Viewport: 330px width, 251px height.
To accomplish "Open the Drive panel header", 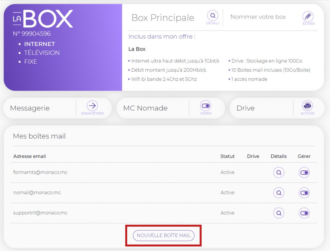I will tap(245, 108).
